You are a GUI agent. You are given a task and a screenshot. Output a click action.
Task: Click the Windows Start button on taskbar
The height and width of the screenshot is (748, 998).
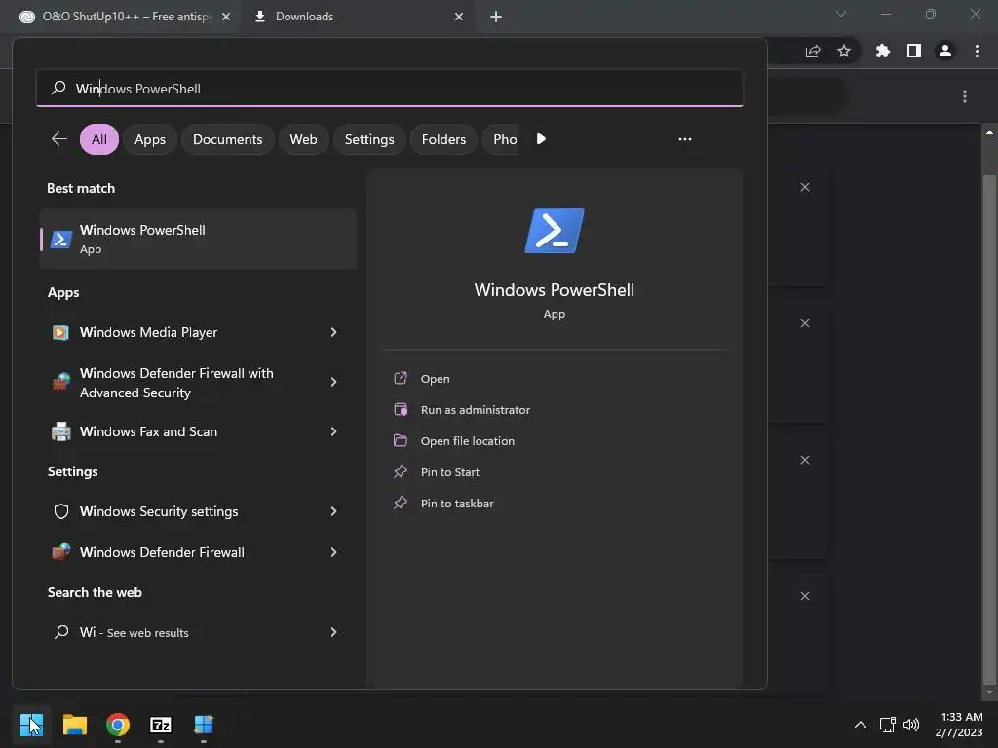[31, 725]
